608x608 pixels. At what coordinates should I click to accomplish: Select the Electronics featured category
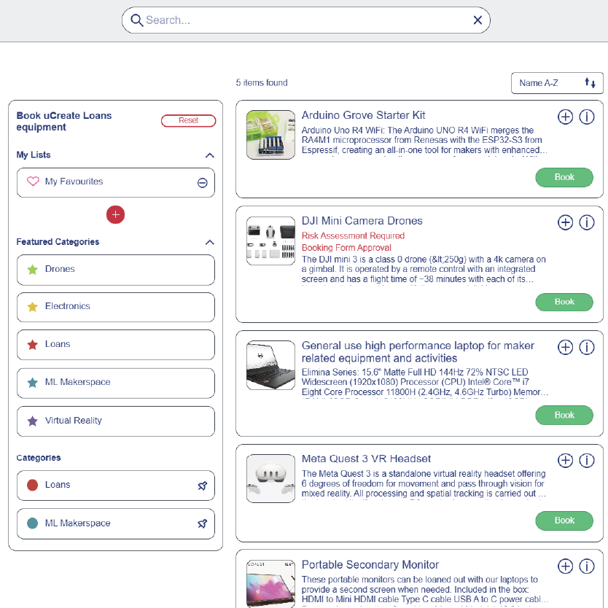(116, 307)
